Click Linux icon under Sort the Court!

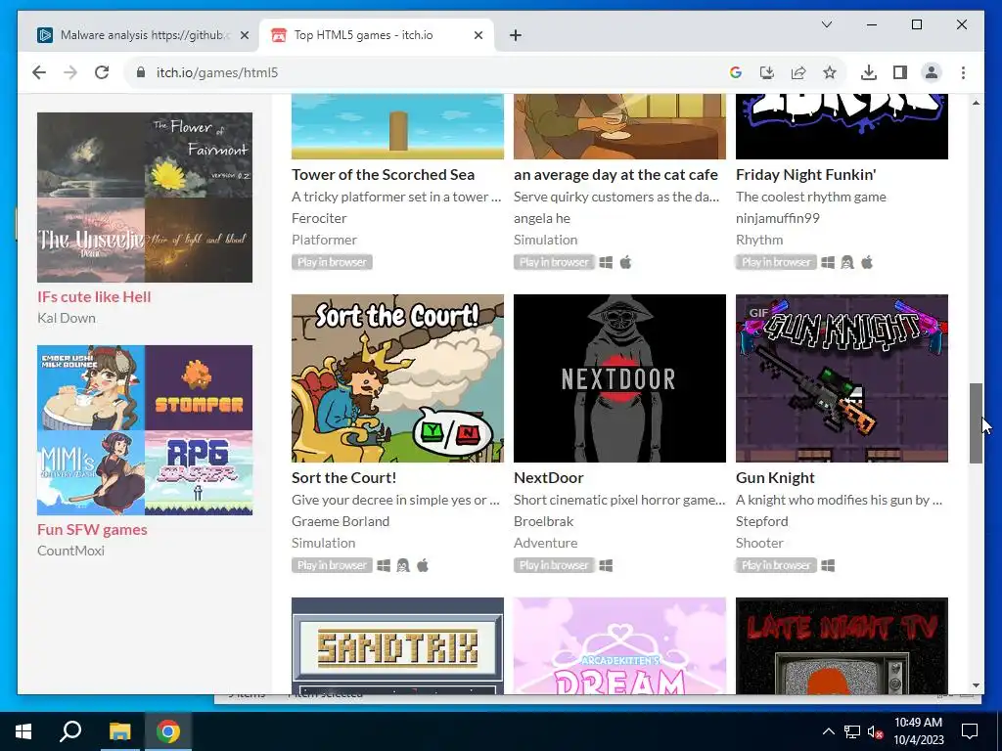(403, 566)
